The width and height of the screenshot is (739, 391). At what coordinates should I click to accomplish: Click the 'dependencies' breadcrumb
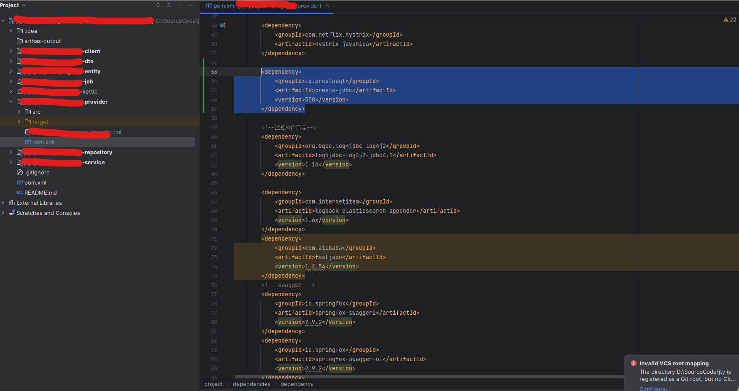(x=252, y=384)
